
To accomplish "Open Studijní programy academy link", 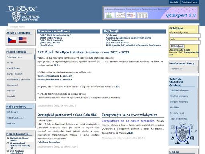I will point(179,96).
